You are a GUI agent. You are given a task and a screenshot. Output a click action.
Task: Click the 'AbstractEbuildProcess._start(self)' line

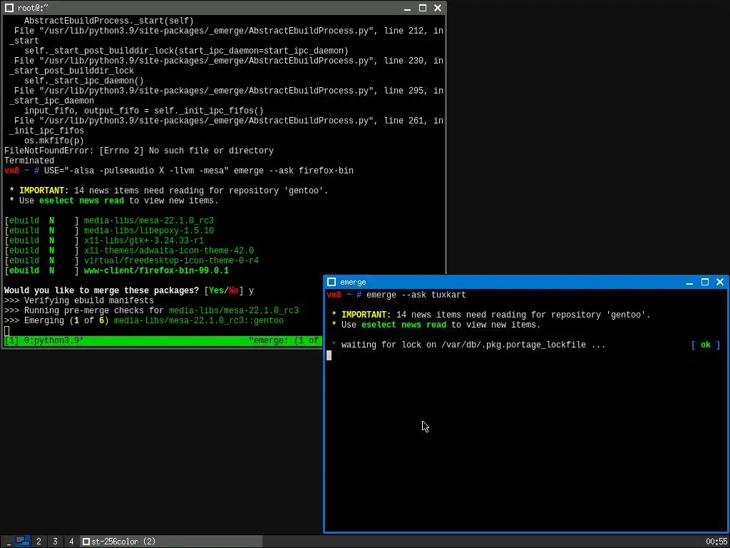pos(108,21)
